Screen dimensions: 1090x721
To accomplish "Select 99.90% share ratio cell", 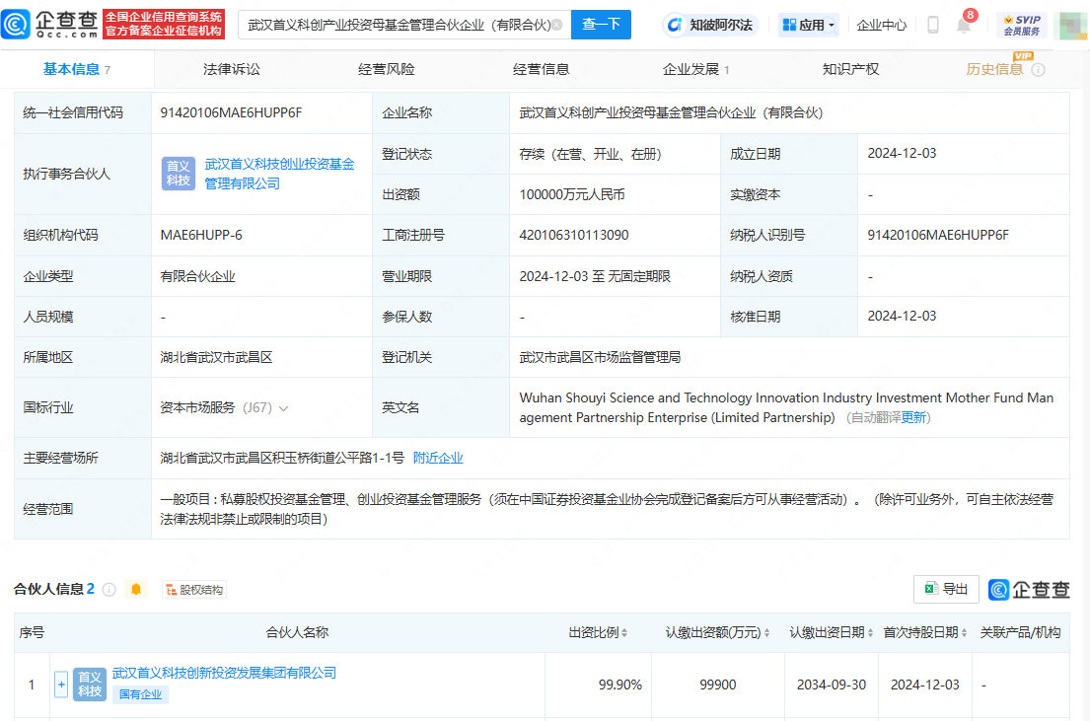I will (x=620, y=685).
